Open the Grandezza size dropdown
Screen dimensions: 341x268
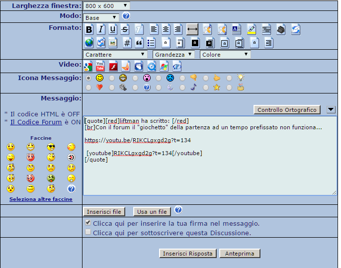point(173,54)
